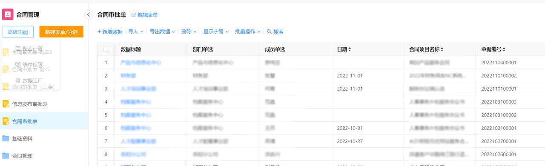Screen dimensions: 545x166
Task: Tick the select-all checkbox in table header
Action: [x=106, y=49]
